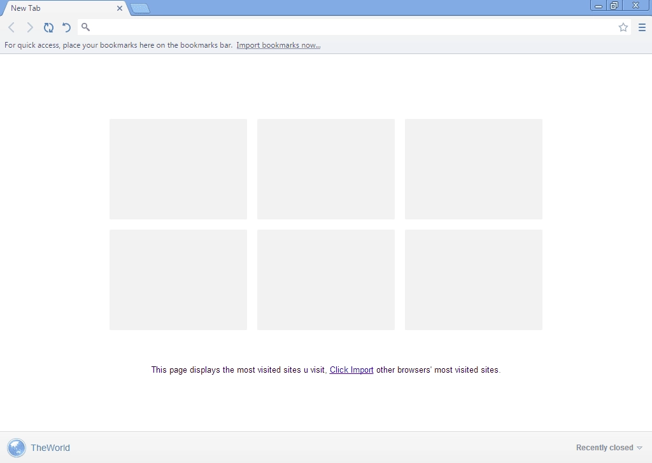
Task: Go back with the back arrow
Action: tap(11, 27)
